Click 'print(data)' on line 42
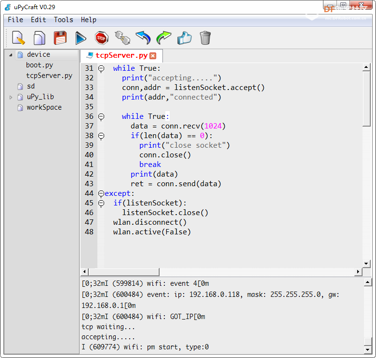Viewport: 376px width, 358px height. pos(154,174)
